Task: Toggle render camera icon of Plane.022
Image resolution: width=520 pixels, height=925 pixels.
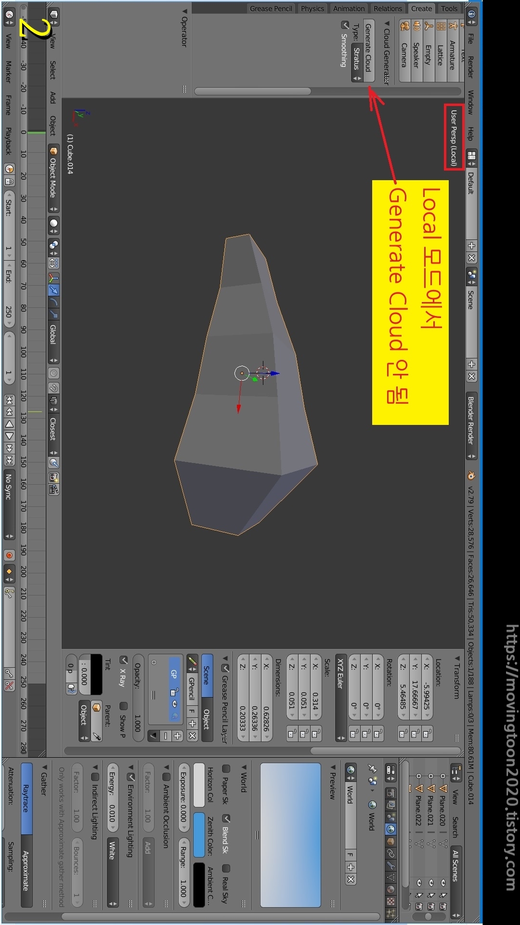Action: click(419, 907)
